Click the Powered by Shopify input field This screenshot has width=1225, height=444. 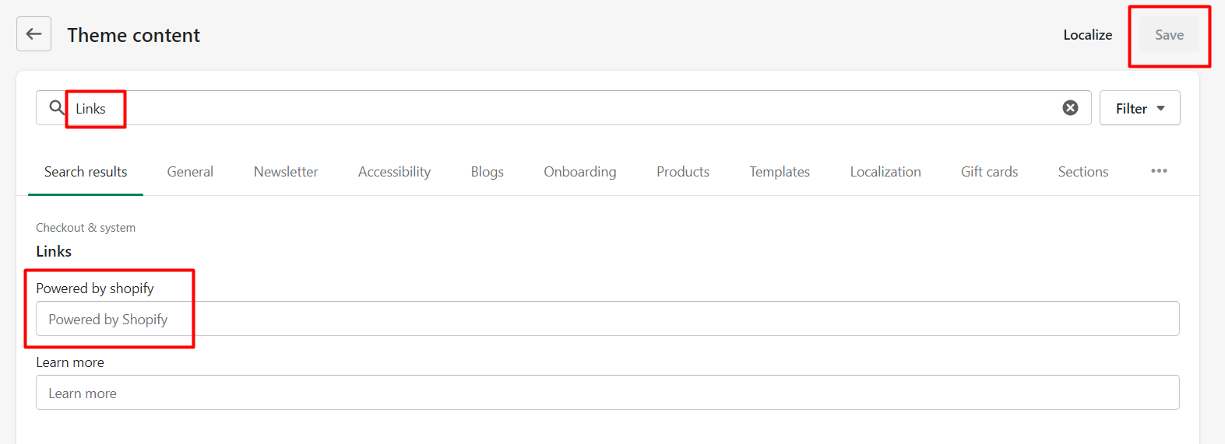click(607, 319)
